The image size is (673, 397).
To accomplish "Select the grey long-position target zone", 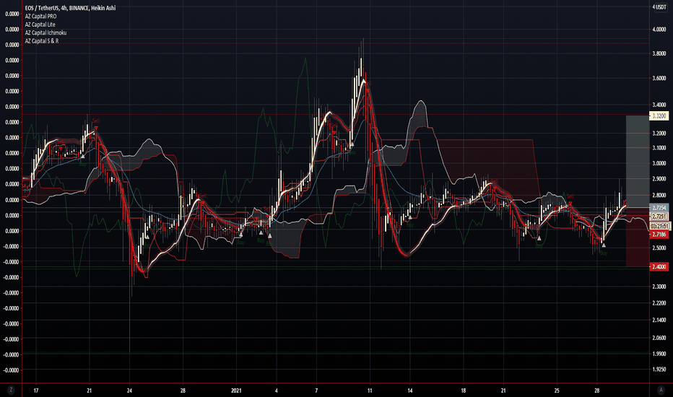I will (x=638, y=162).
